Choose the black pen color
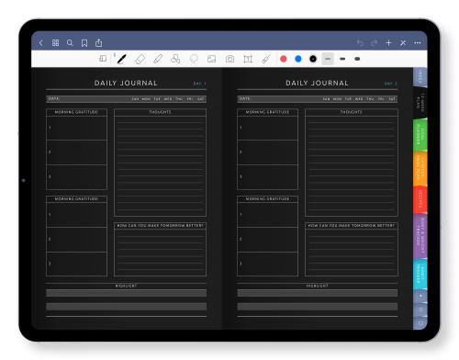The height and width of the screenshot is (360, 459). [x=313, y=59]
